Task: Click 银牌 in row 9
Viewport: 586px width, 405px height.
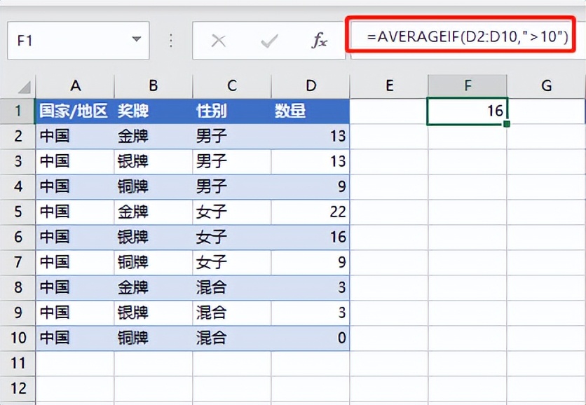Action: point(133,313)
